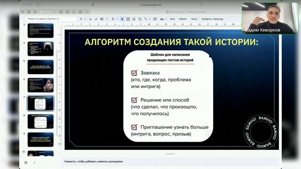Switch to grid view of slides

26,162
